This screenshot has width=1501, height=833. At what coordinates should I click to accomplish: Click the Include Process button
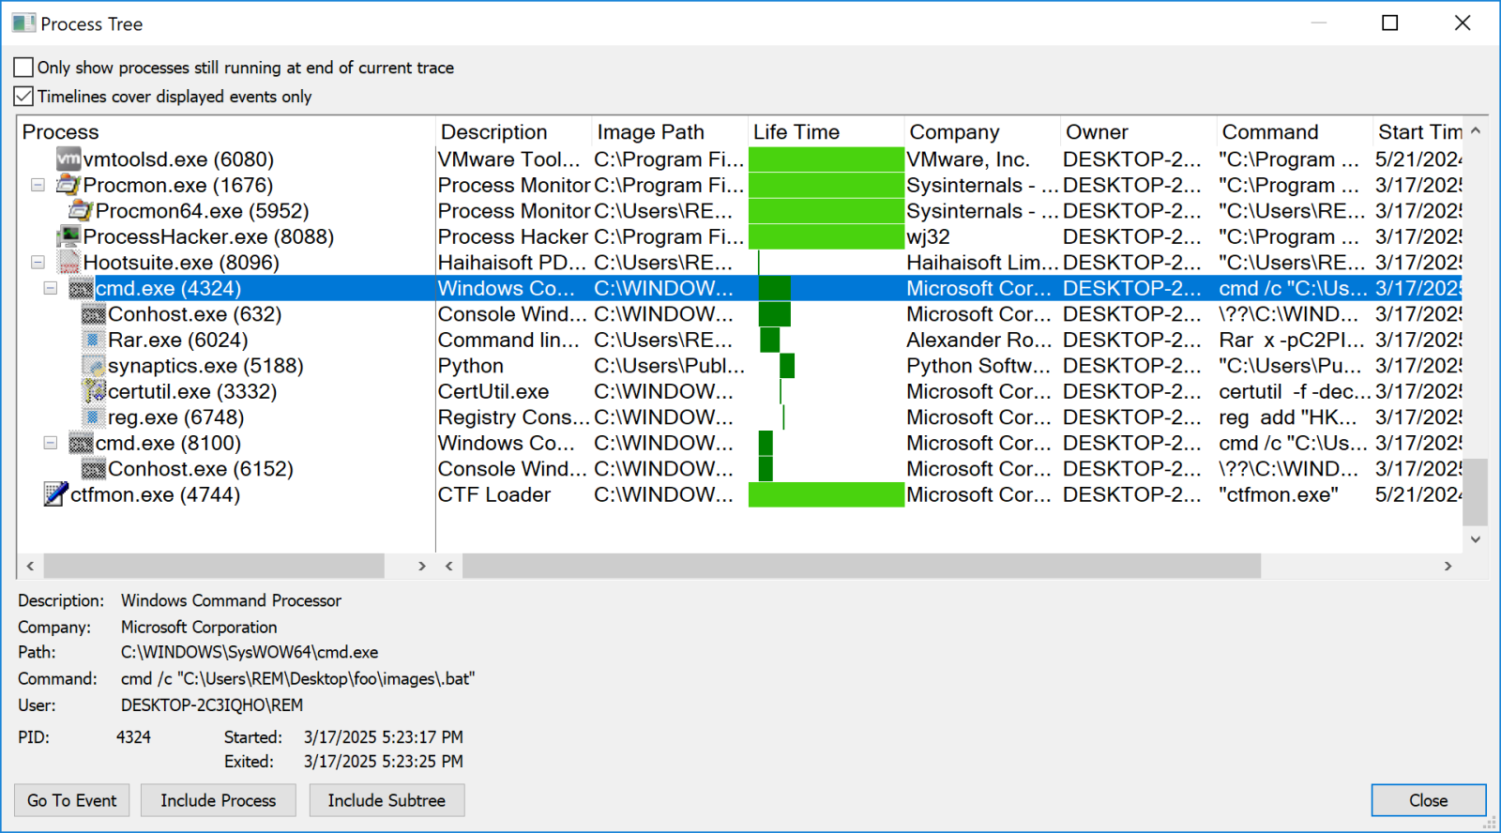pos(219,800)
